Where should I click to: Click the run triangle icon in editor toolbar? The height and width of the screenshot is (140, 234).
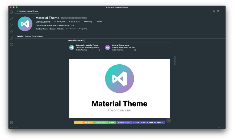click(214, 11)
